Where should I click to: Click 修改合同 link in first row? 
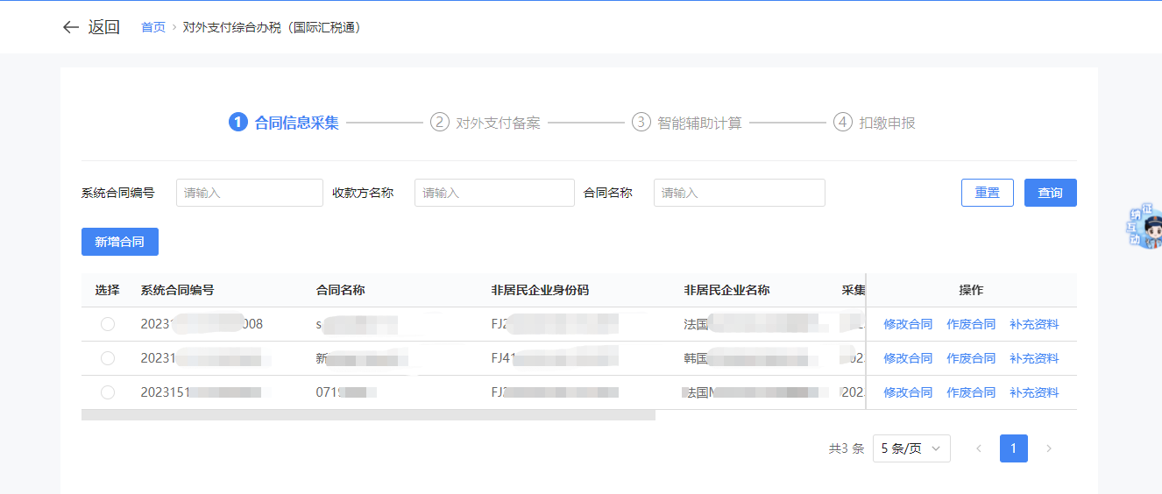pos(908,324)
